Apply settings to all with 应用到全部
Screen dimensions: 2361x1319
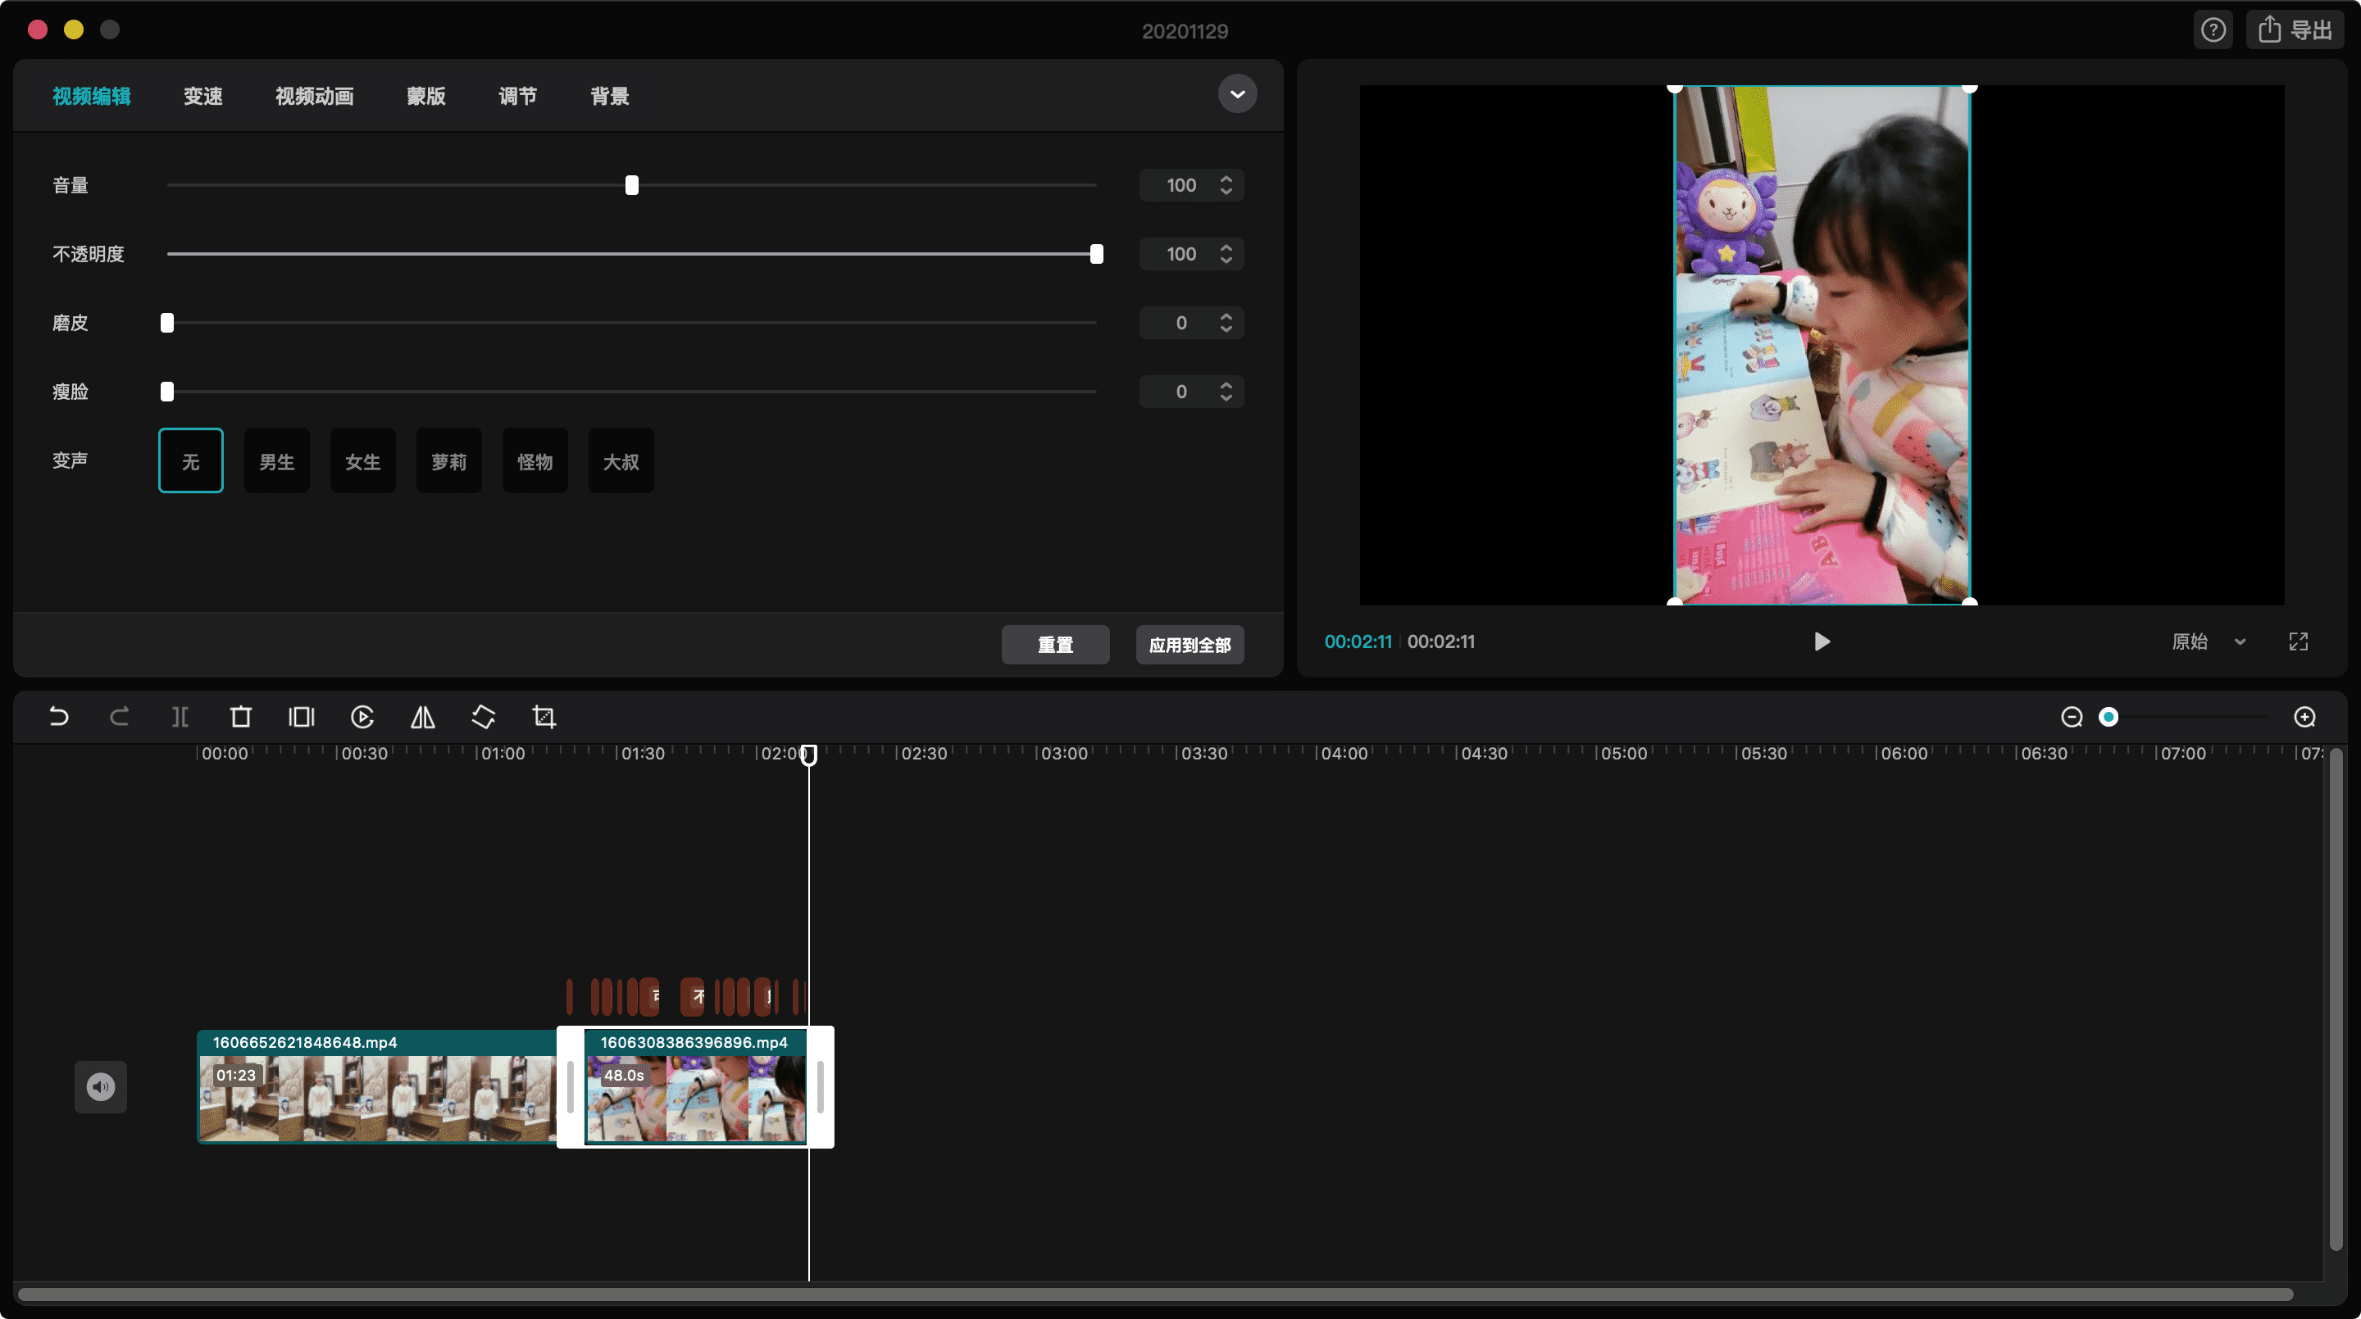click(1190, 645)
